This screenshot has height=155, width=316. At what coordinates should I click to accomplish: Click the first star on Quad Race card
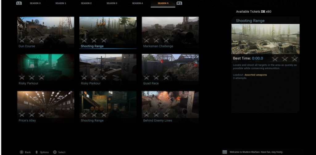tap(146, 77)
